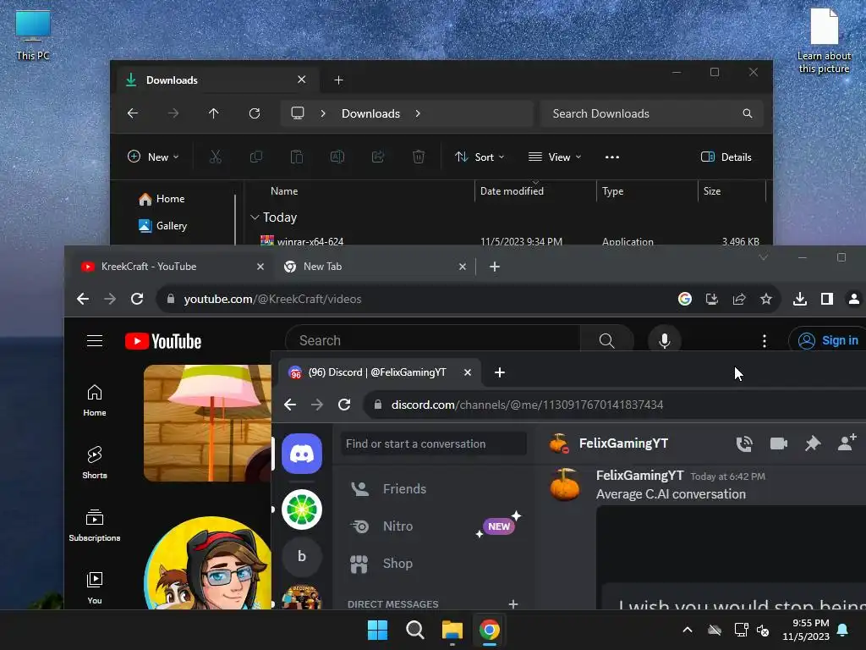Refresh the Downloads folder view

[x=254, y=113]
